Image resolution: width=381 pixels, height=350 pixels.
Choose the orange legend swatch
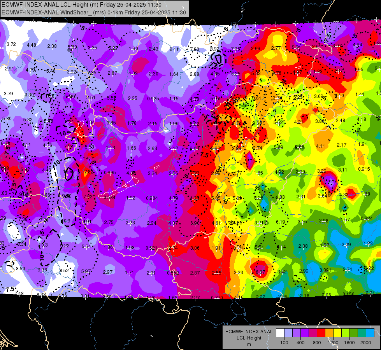[x=329, y=333]
